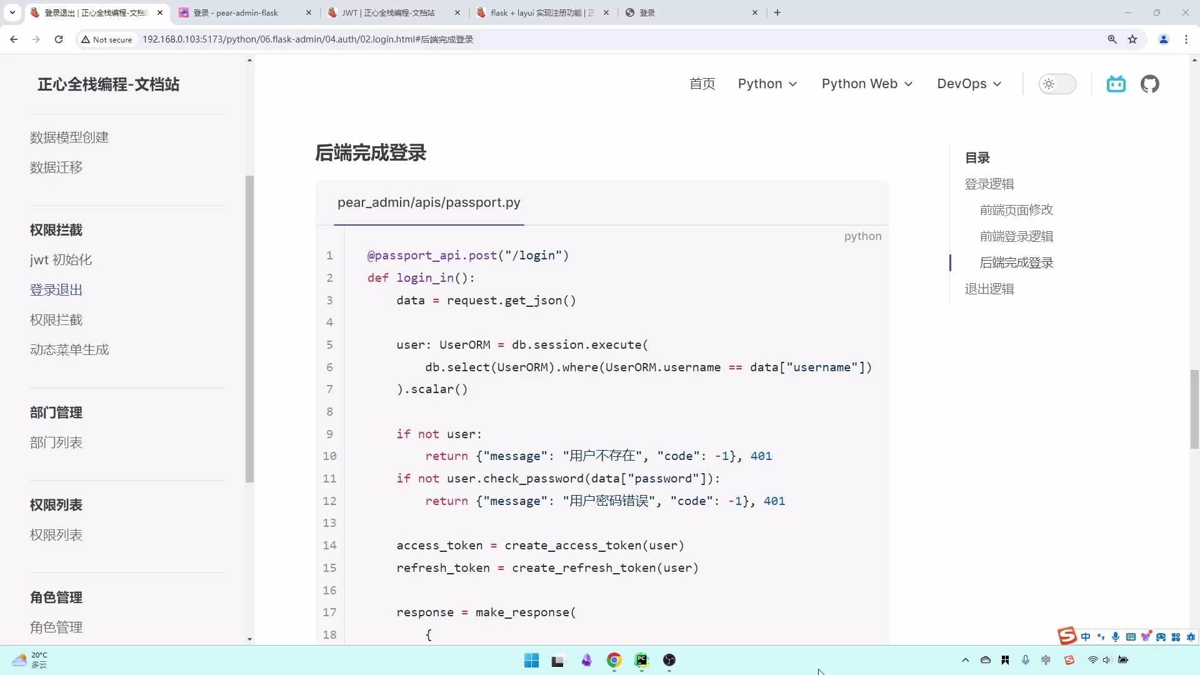1200x675 pixels.
Task: Open the Windows Start menu
Action: [x=531, y=661]
